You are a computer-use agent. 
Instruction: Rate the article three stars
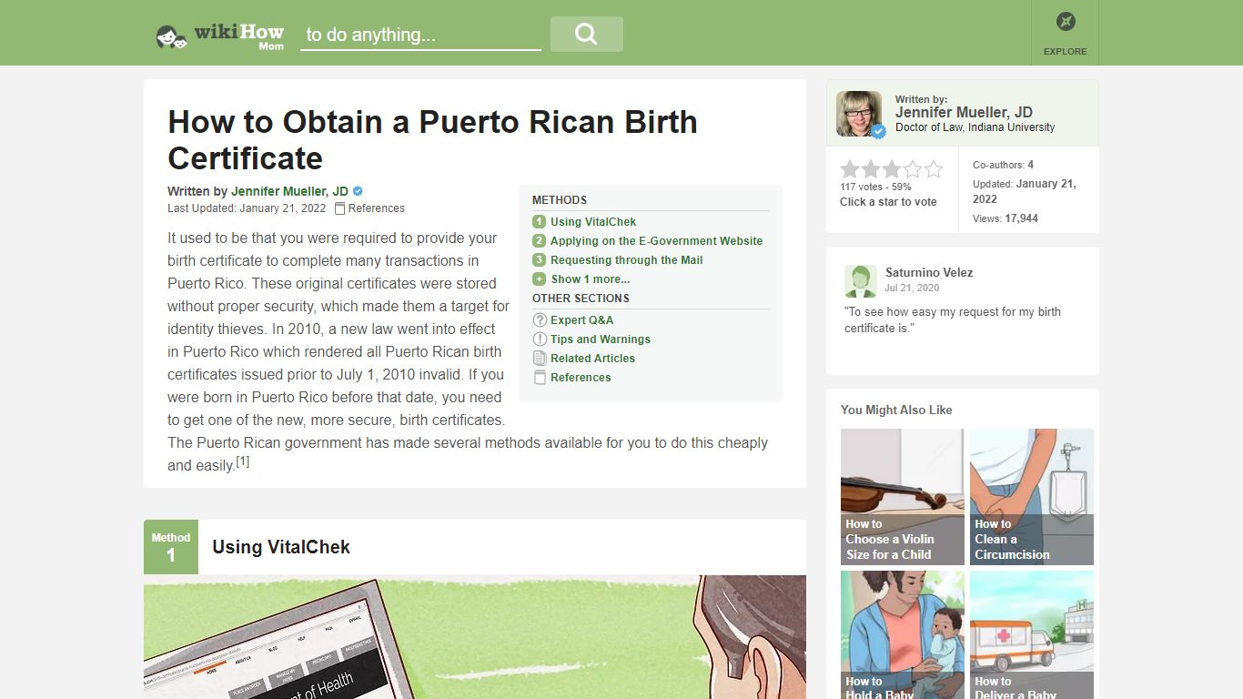point(892,169)
